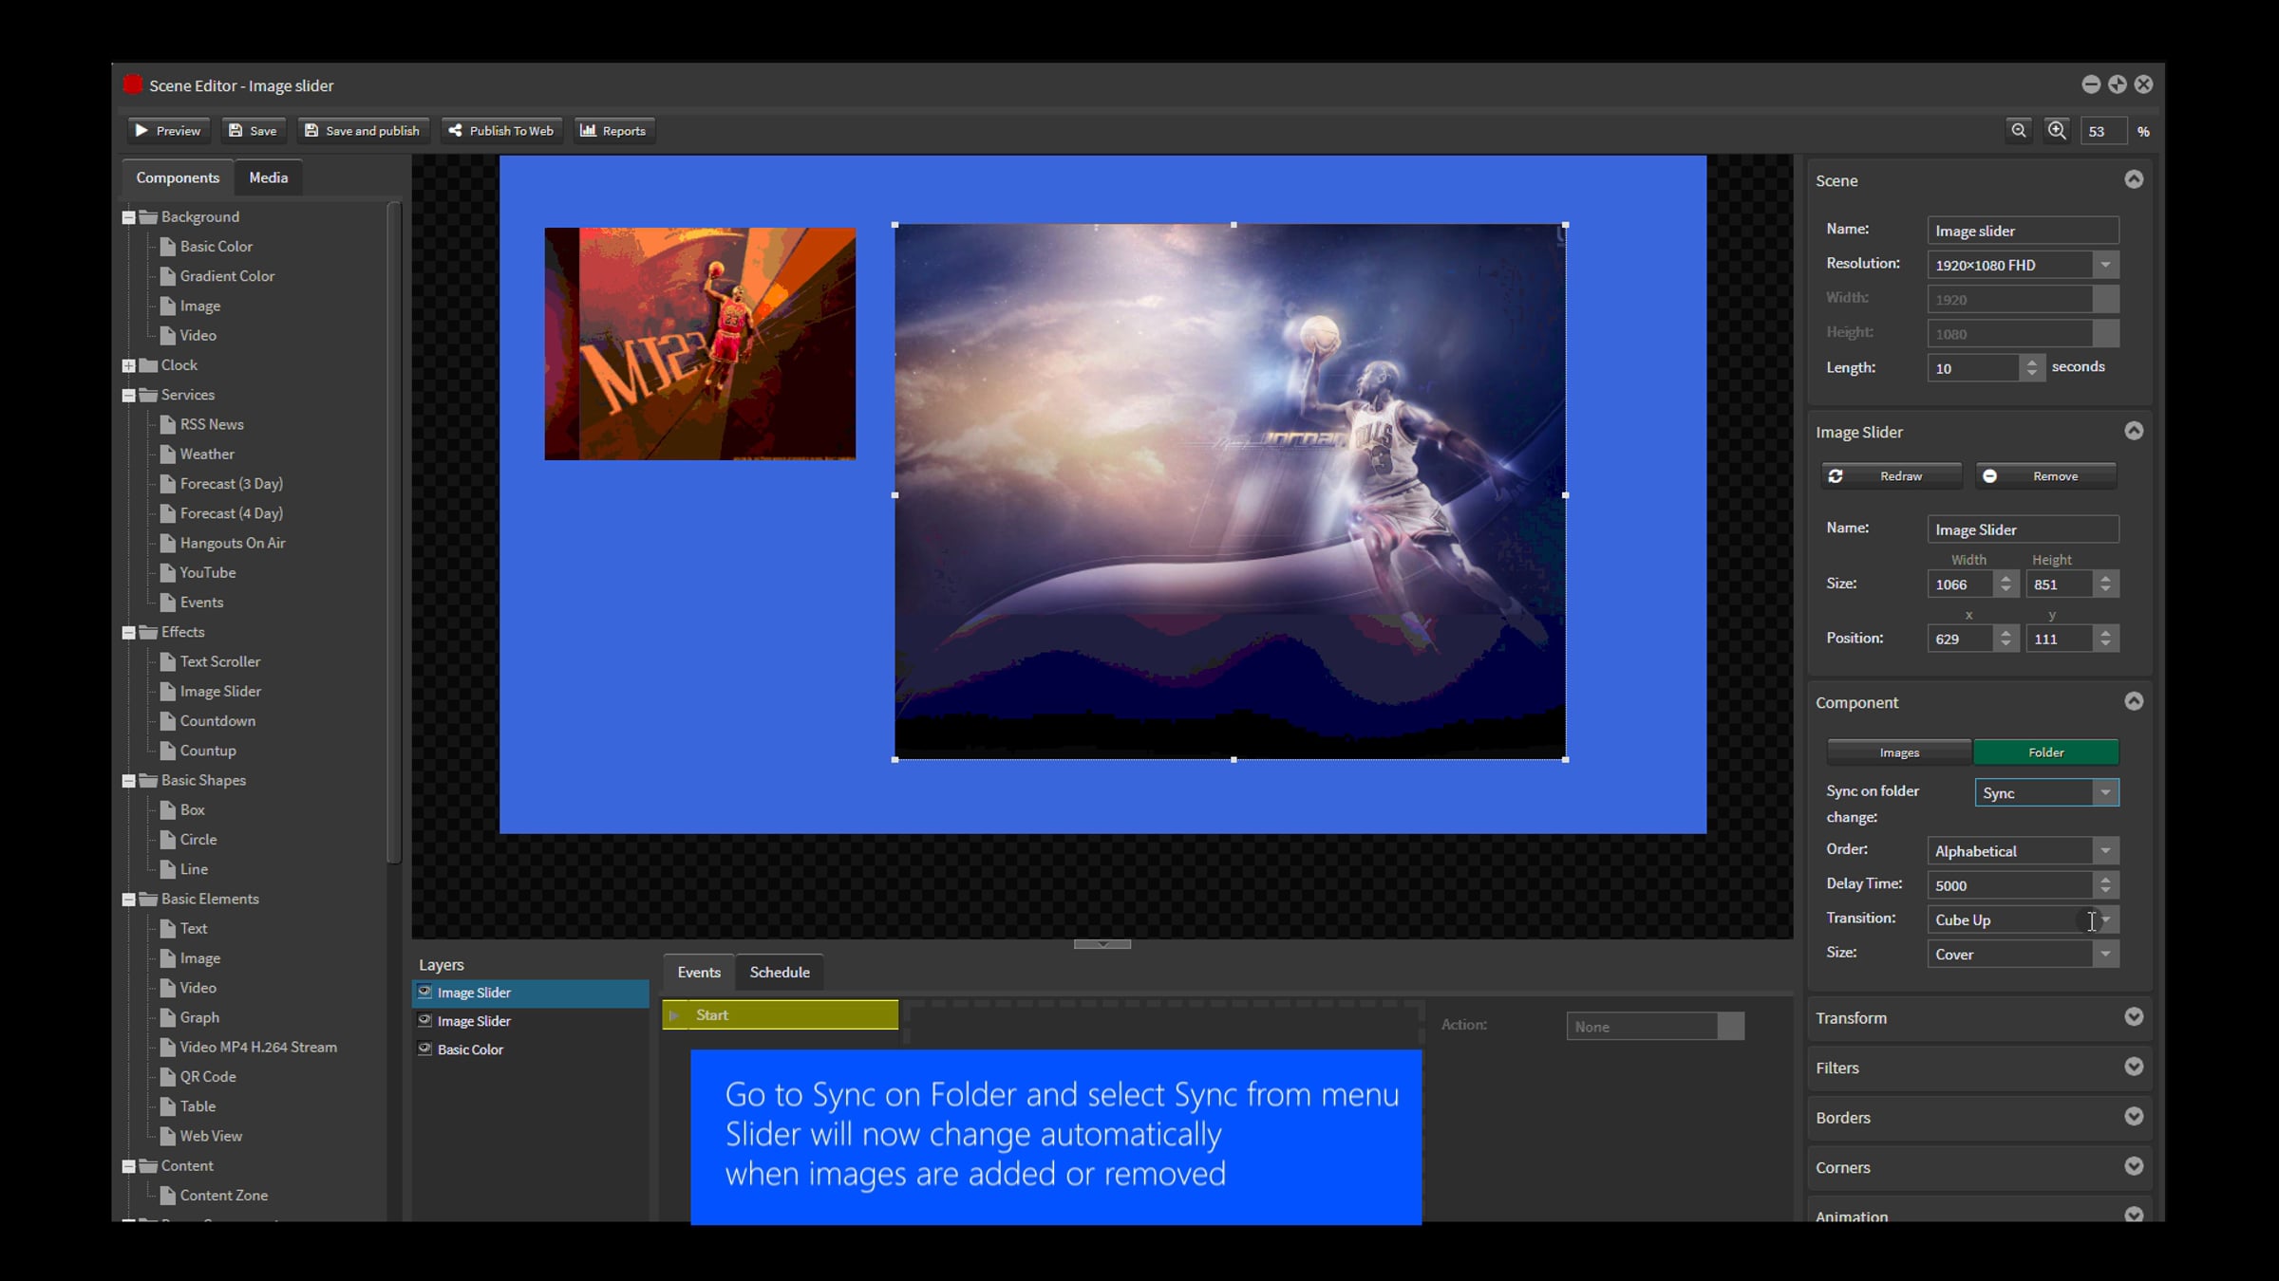Click the Weather page icon
The image size is (2279, 1281).
(168, 455)
